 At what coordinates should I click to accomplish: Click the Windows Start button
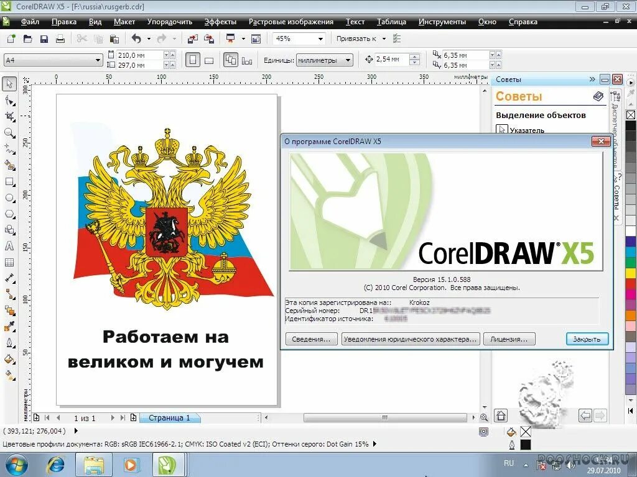(16, 465)
